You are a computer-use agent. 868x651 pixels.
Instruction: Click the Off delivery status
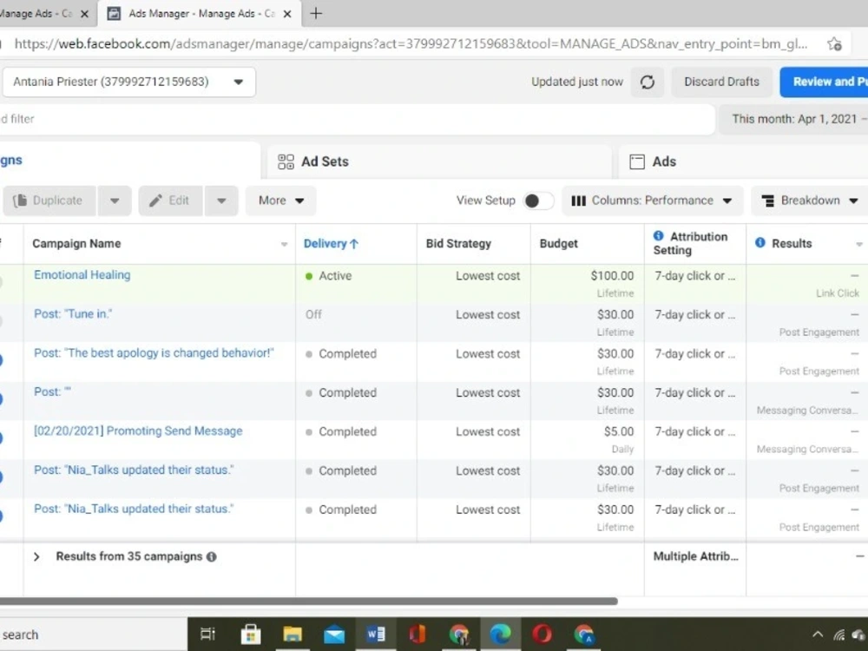point(313,314)
